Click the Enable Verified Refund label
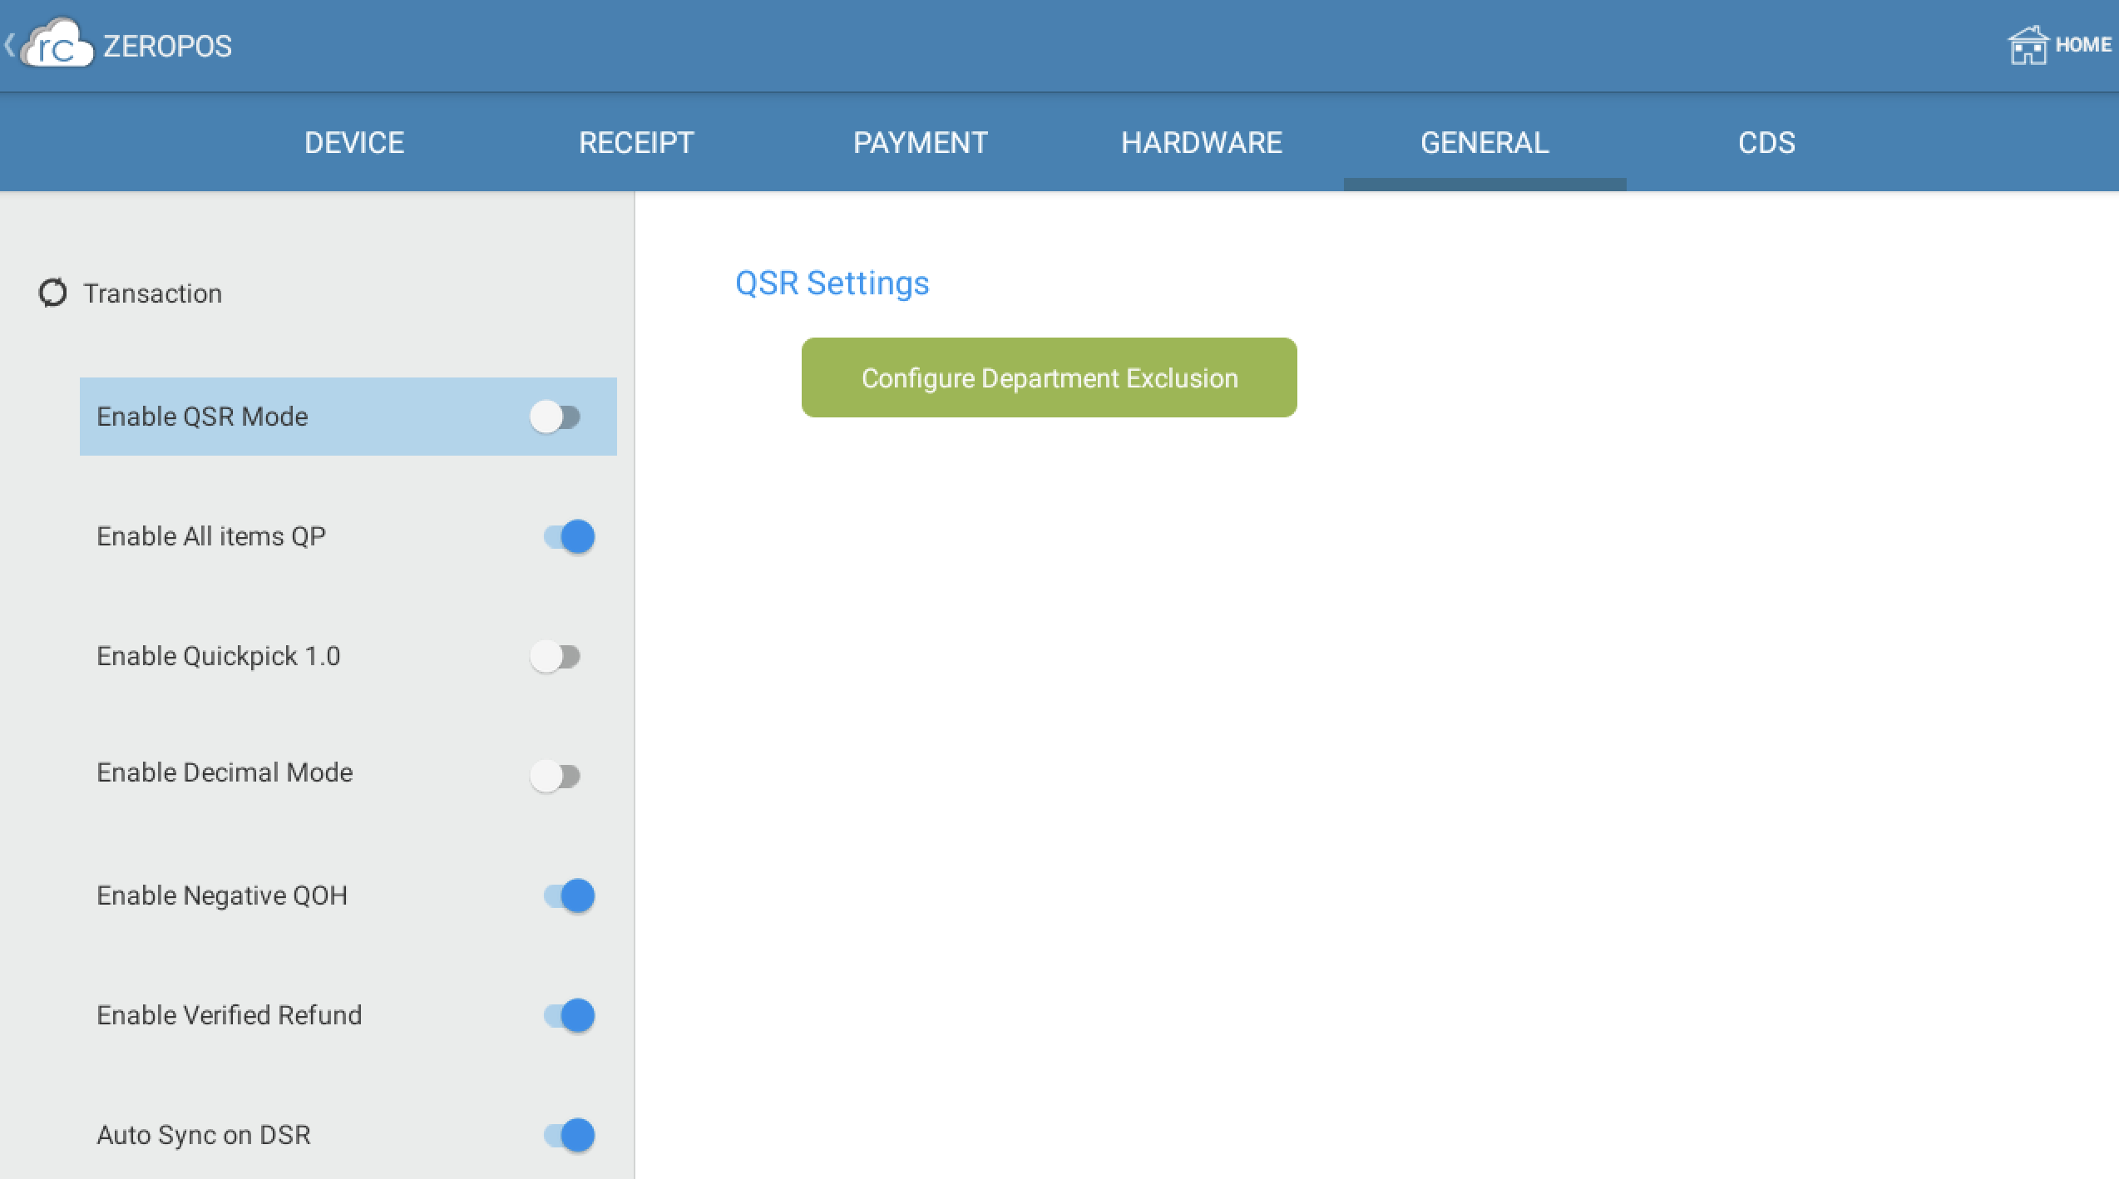The image size is (2119, 1179). (x=230, y=1015)
